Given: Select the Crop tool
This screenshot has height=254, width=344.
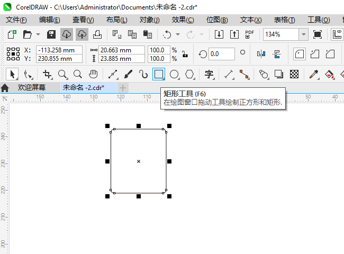Looking at the screenshot, I should pyautogui.click(x=48, y=75).
